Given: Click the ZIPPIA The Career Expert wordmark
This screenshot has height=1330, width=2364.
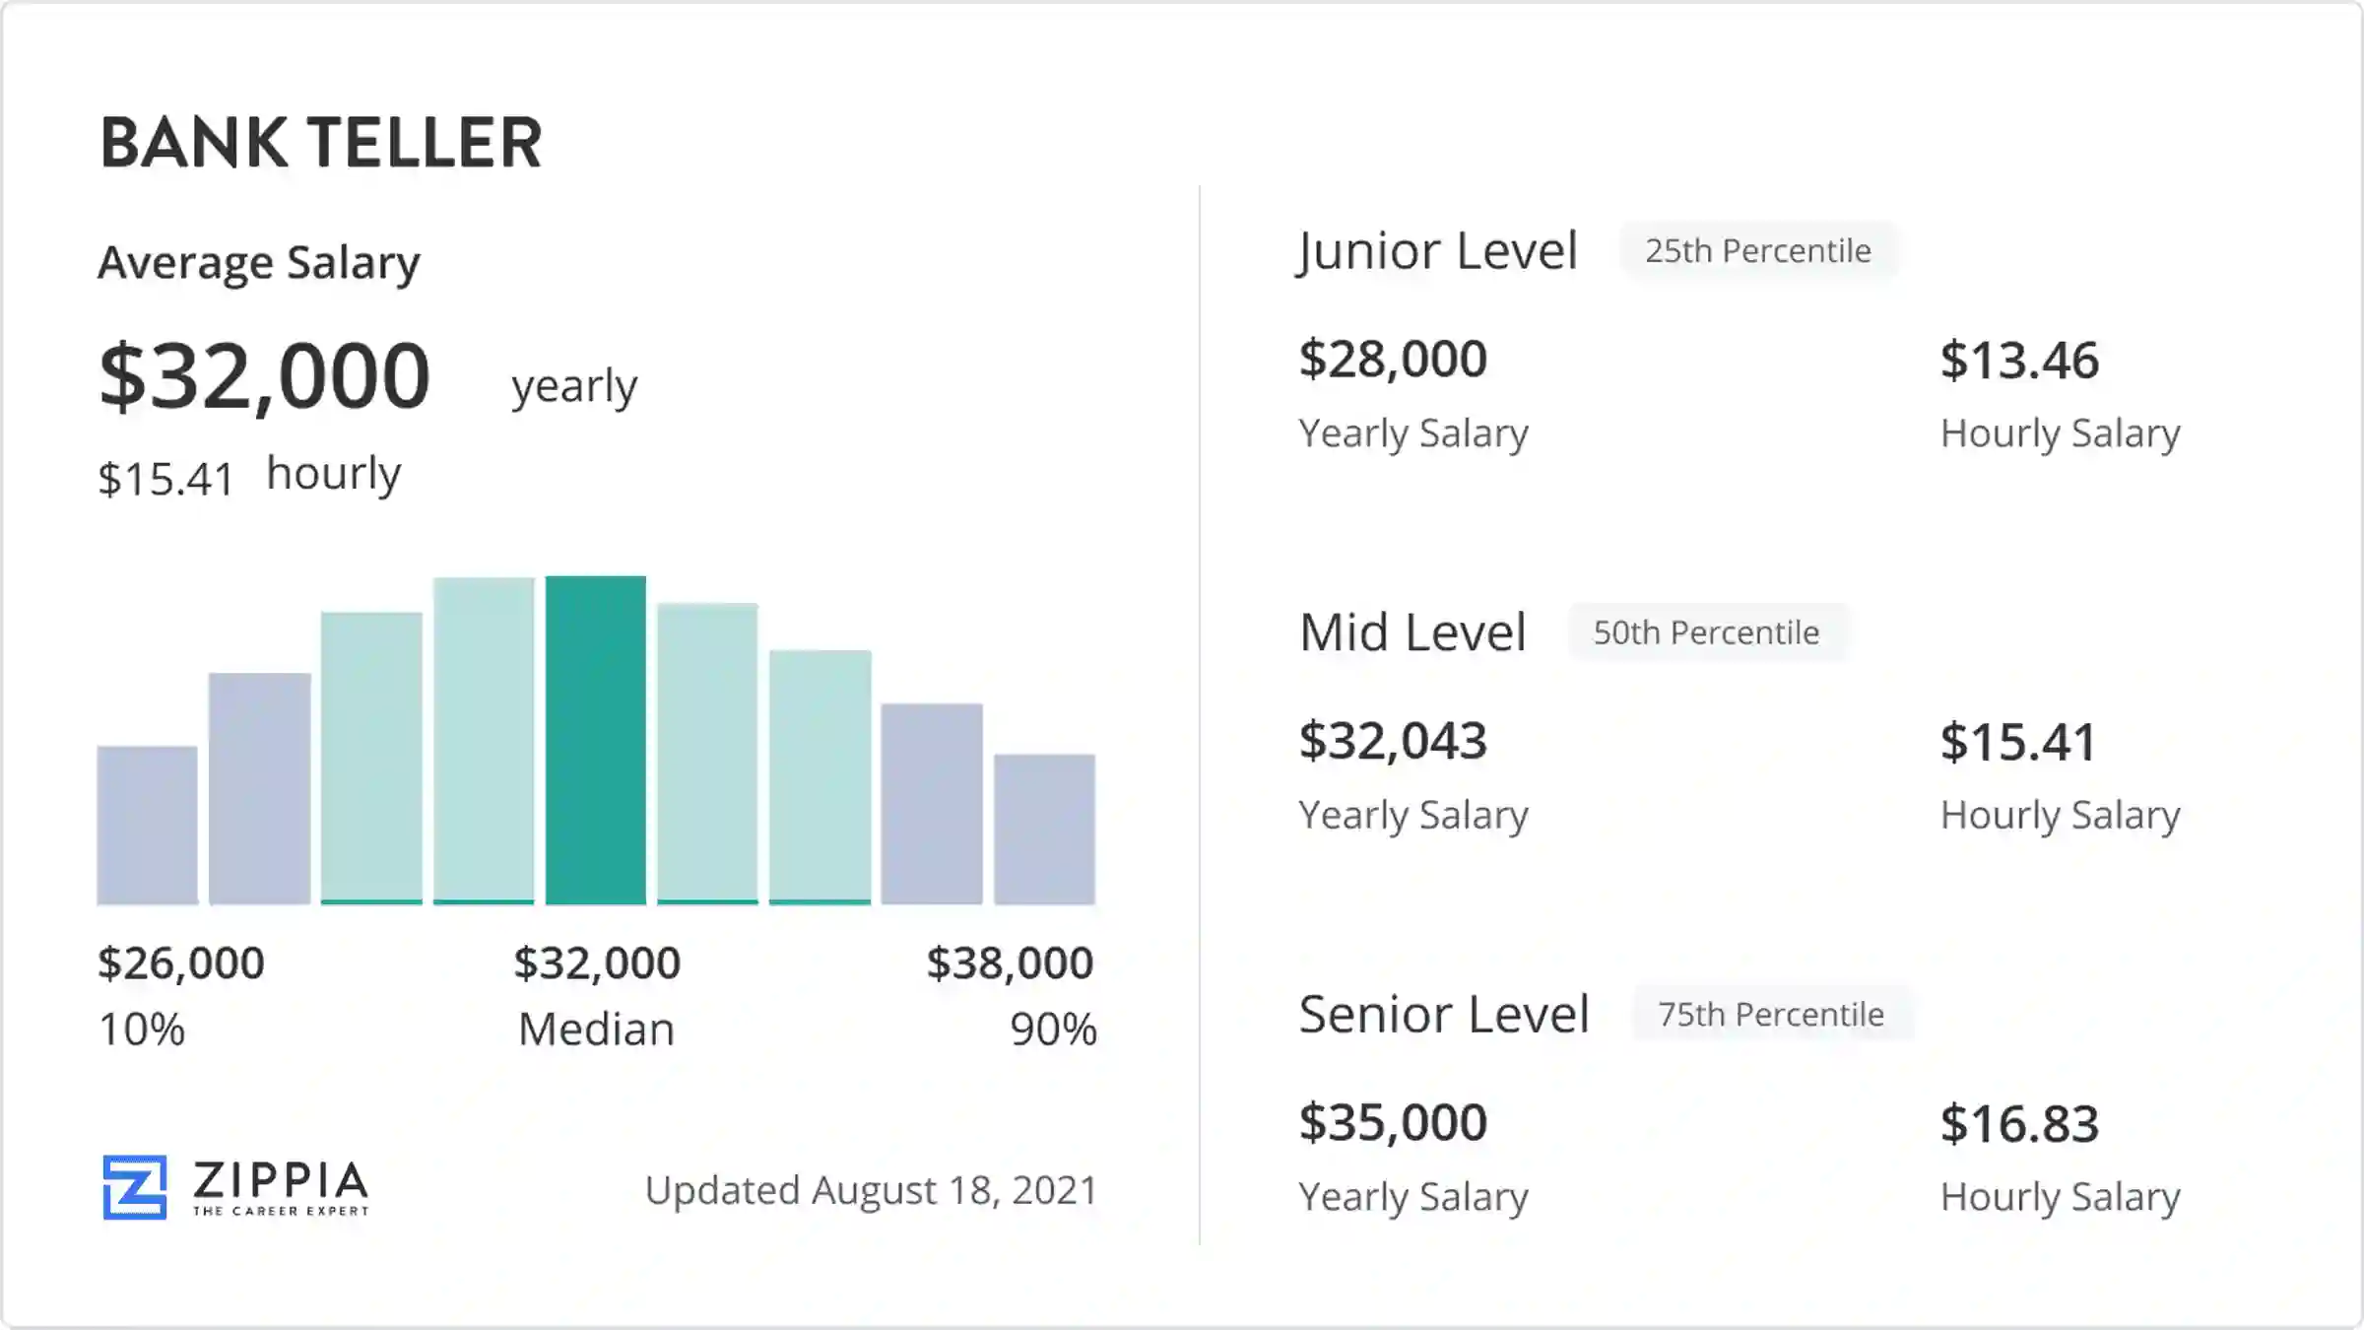Looking at the screenshot, I should (281, 1187).
